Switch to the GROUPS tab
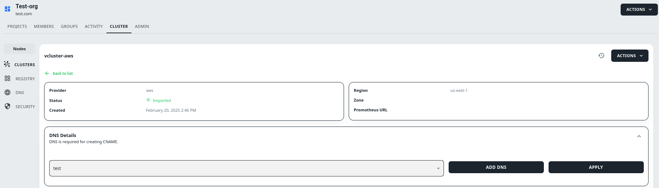This screenshot has height=188, width=659. tap(69, 26)
